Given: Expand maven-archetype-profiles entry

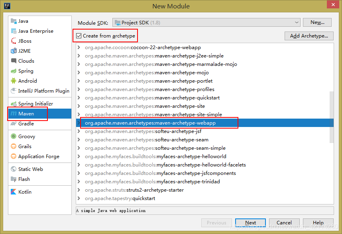Looking at the screenshot, I should click(x=79, y=89).
